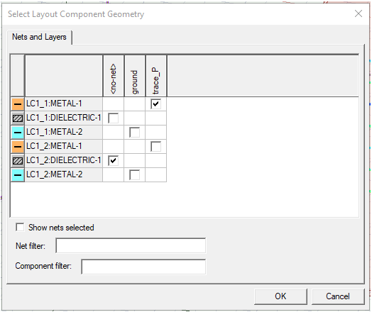Click the orange LC1_2:METAL-1 layer icon
Viewport: 372px width, 312px height.
(x=18, y=146)
